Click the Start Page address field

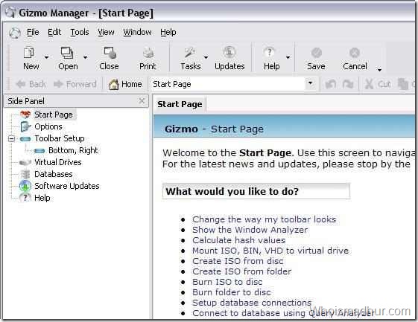click(227, 84)
